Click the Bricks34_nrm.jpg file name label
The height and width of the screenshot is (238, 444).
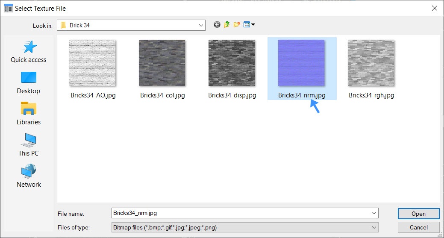pyautogui.click(x=302, y=95)
